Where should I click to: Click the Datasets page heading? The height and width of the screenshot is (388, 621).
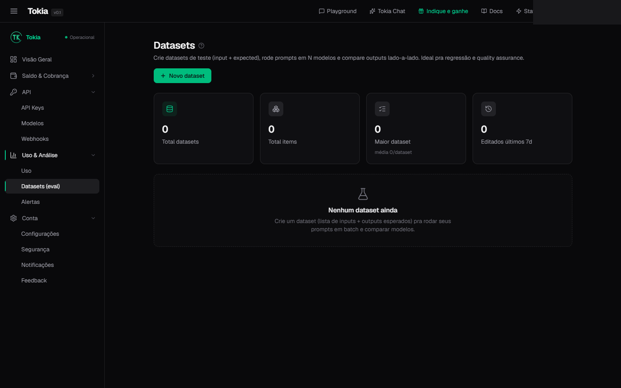(x=174, y=45)
